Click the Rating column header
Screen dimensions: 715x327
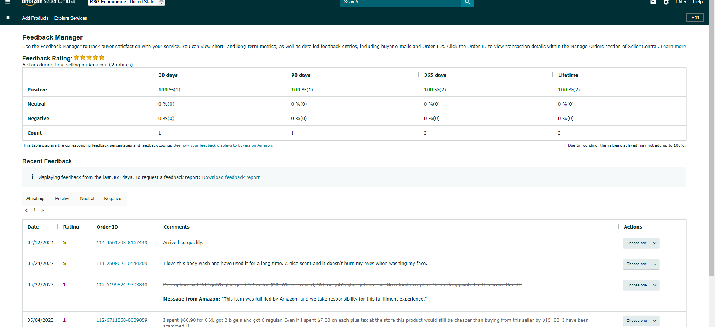(x=71, y=227)
